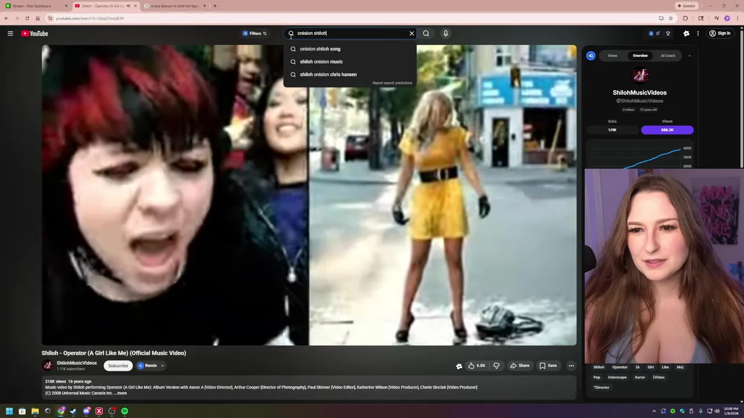744x418 pixels.
Task: Switch to 'Stream - Kick Dashboard' browser tab
Action: [x=37, y=6]
